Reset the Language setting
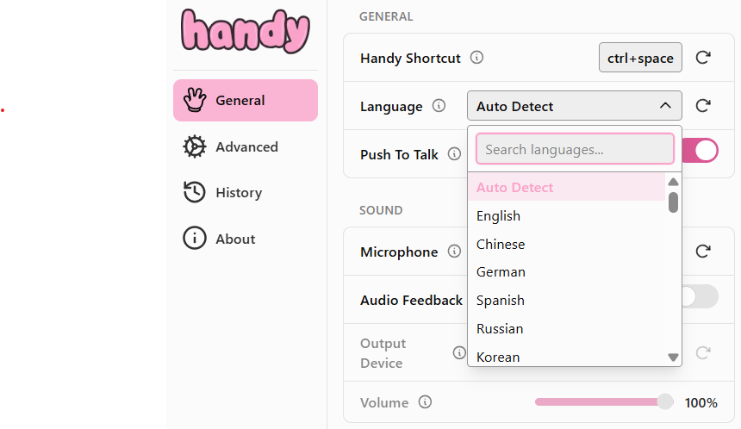 coord(703,106)
